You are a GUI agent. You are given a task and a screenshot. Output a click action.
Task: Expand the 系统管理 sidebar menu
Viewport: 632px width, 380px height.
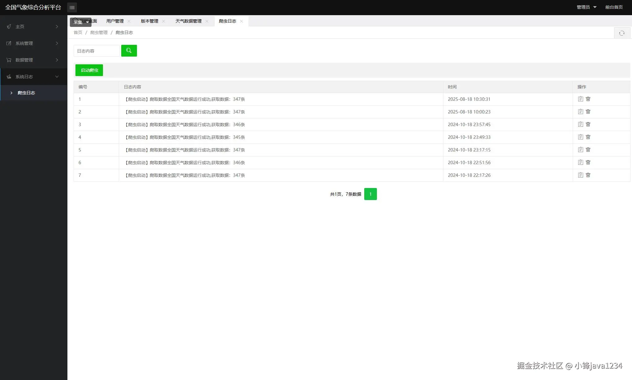33,43
